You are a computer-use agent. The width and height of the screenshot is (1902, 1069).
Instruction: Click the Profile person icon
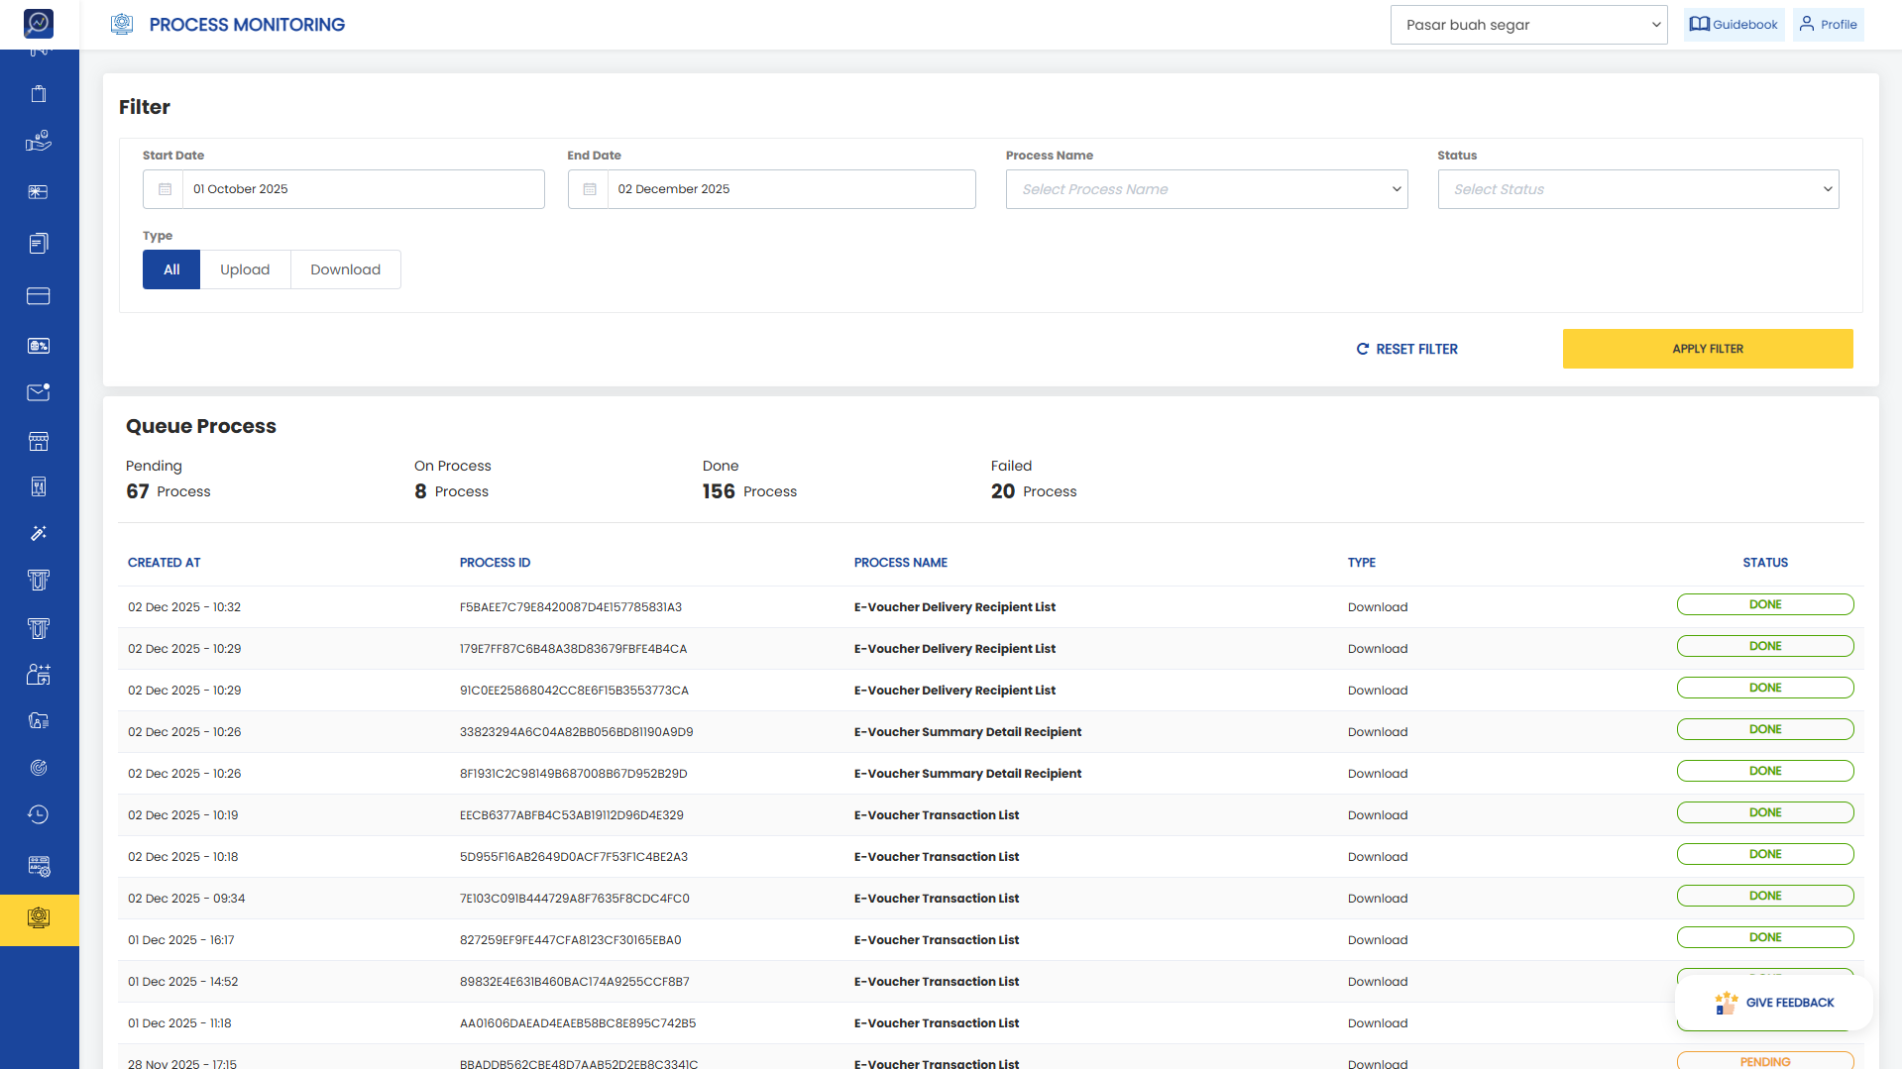[1807, 24]
